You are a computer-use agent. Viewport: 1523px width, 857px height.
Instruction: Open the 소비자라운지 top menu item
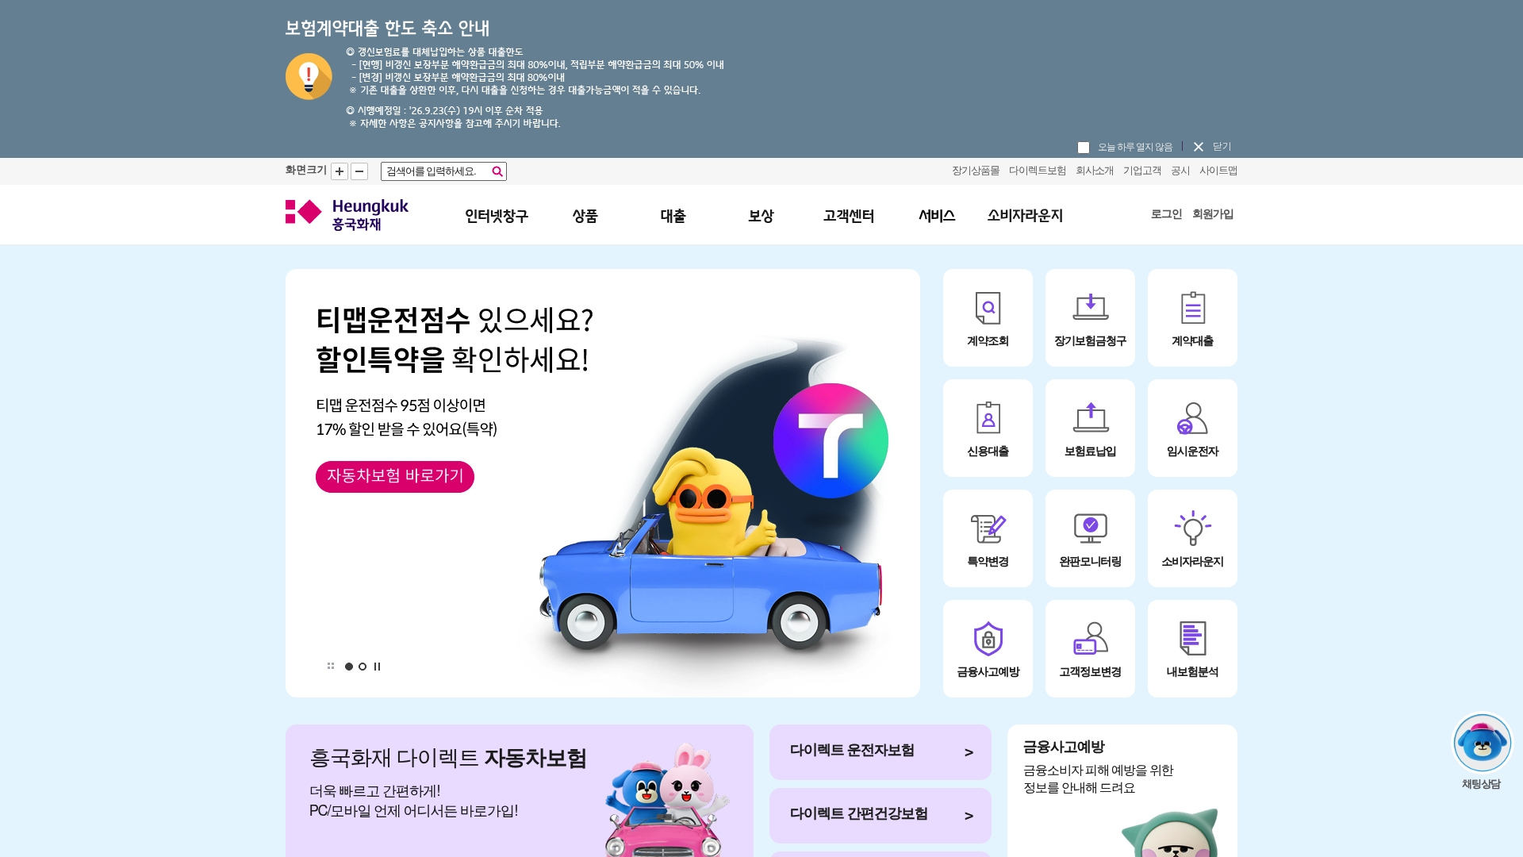(1025, 216)
